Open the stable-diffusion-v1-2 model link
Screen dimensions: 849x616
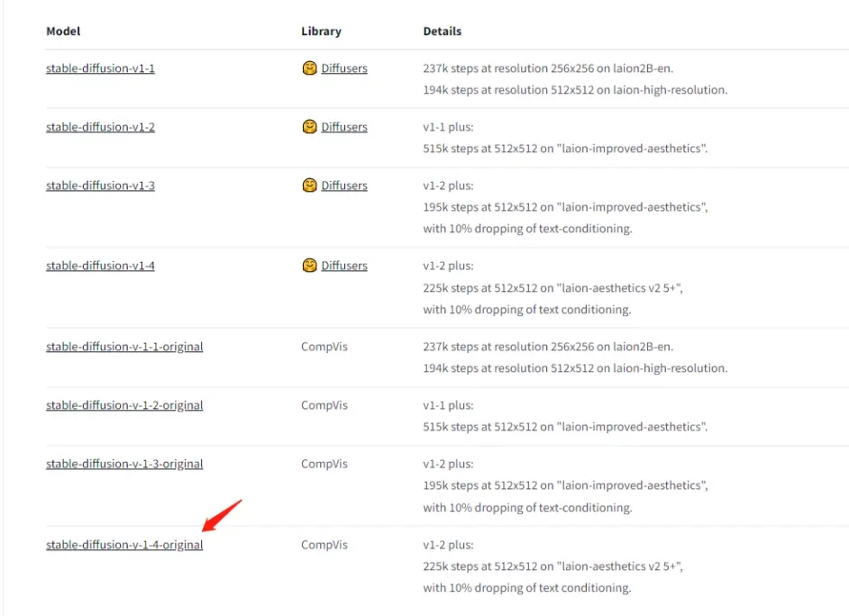tap(100, 127)
